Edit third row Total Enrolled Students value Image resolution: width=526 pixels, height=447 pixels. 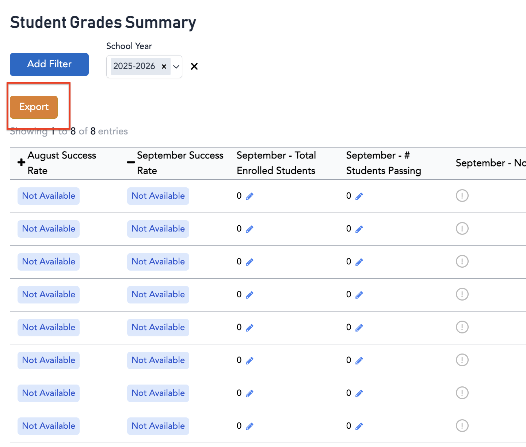pos(249,262)
